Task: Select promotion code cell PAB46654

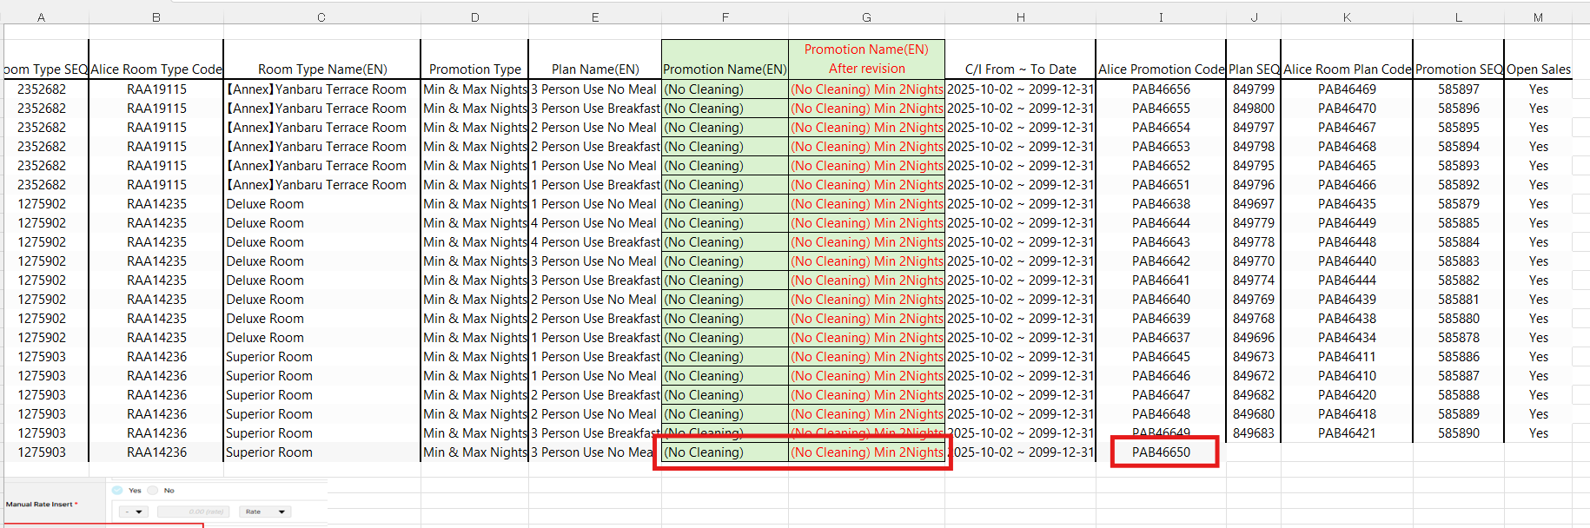Action: coord(1161,128)
